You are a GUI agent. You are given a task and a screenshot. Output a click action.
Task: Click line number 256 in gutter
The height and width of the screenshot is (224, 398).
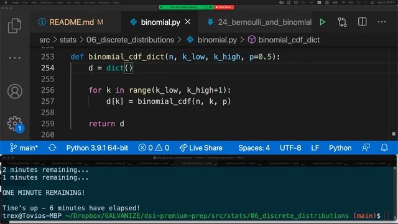click(47, 90)
